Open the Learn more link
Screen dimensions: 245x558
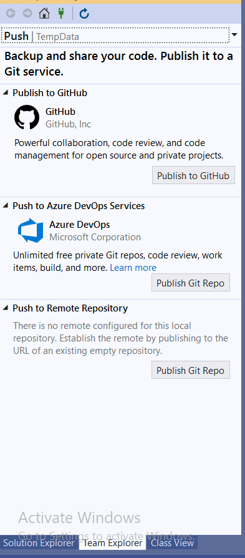click(x=133, y=268)
